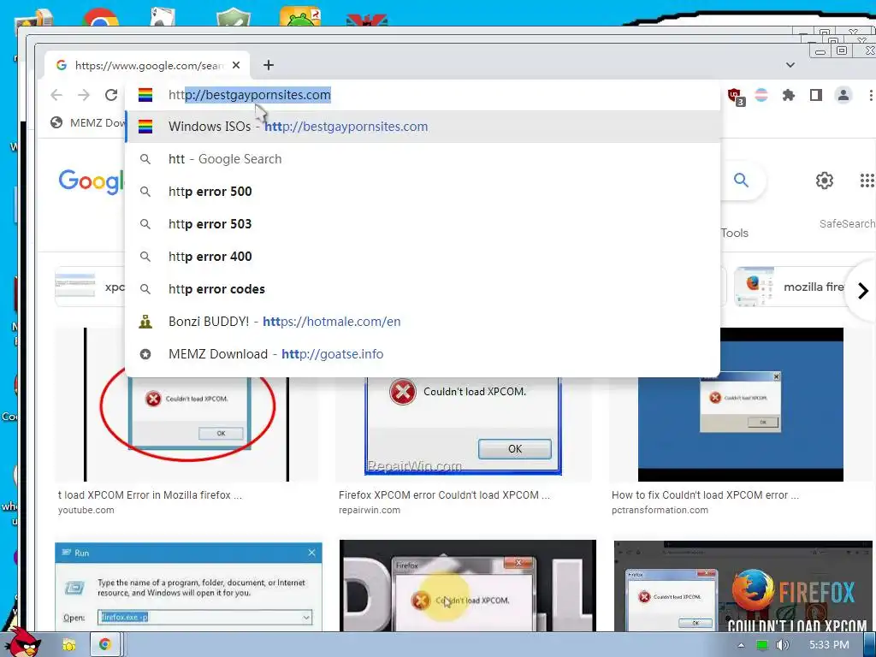The image size is (876, 657).
Task: Open SafeSearch setting link
Action: click(847, 223)
